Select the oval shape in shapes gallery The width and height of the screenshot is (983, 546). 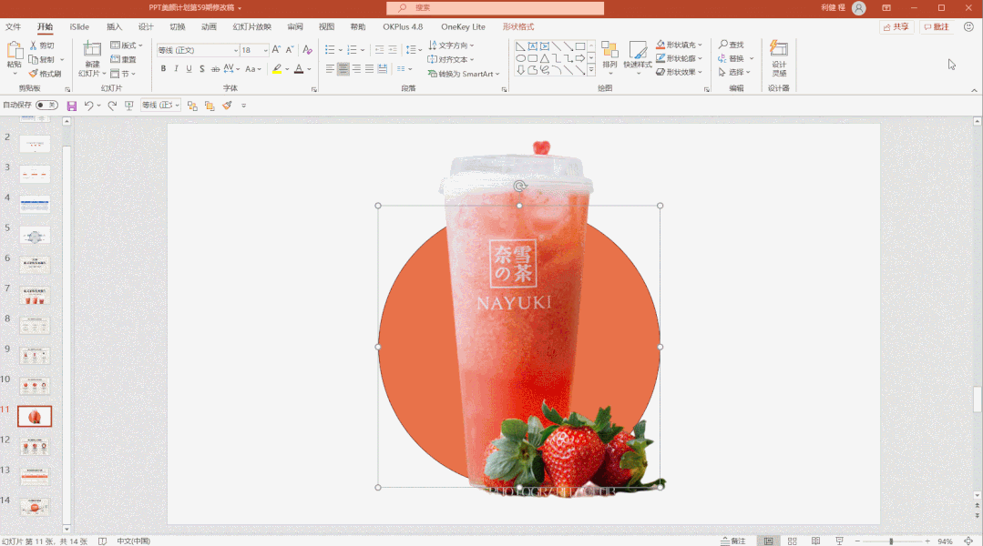(x=520, y=58)
